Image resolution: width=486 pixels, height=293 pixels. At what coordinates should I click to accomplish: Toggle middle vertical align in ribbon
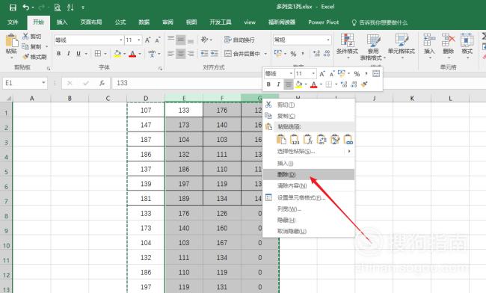181,40
